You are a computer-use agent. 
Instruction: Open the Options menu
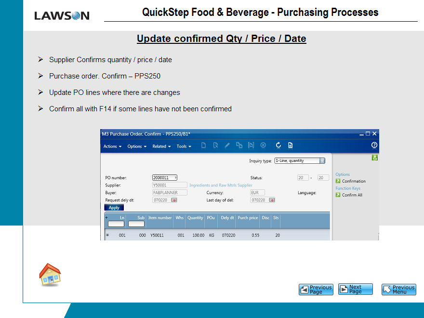(137, 146)
